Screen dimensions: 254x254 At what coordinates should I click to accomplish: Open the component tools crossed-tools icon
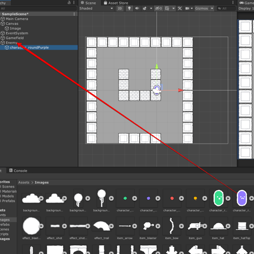point(179,8)
